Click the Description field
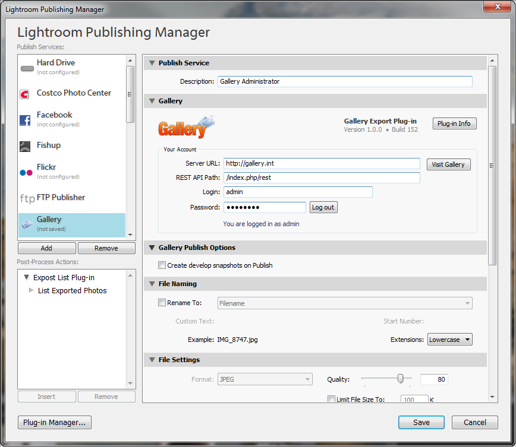The height and width of the screenshot is (447, 516). (345, 81)
